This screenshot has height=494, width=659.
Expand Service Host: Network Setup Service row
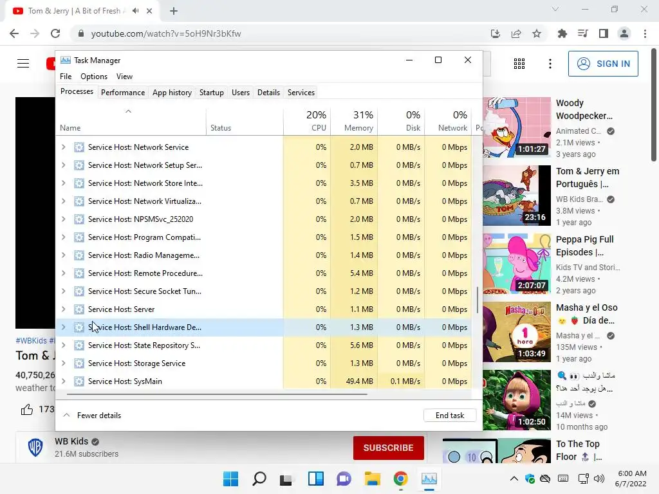click(64, 165)
